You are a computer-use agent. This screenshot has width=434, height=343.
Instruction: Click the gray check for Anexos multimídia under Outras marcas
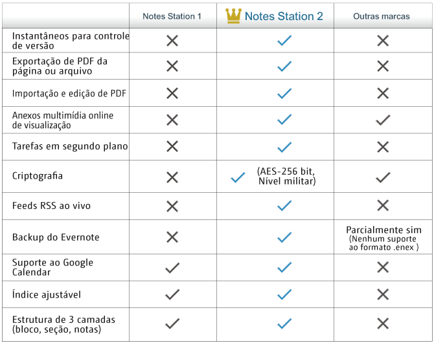click(x=383, y=120)
